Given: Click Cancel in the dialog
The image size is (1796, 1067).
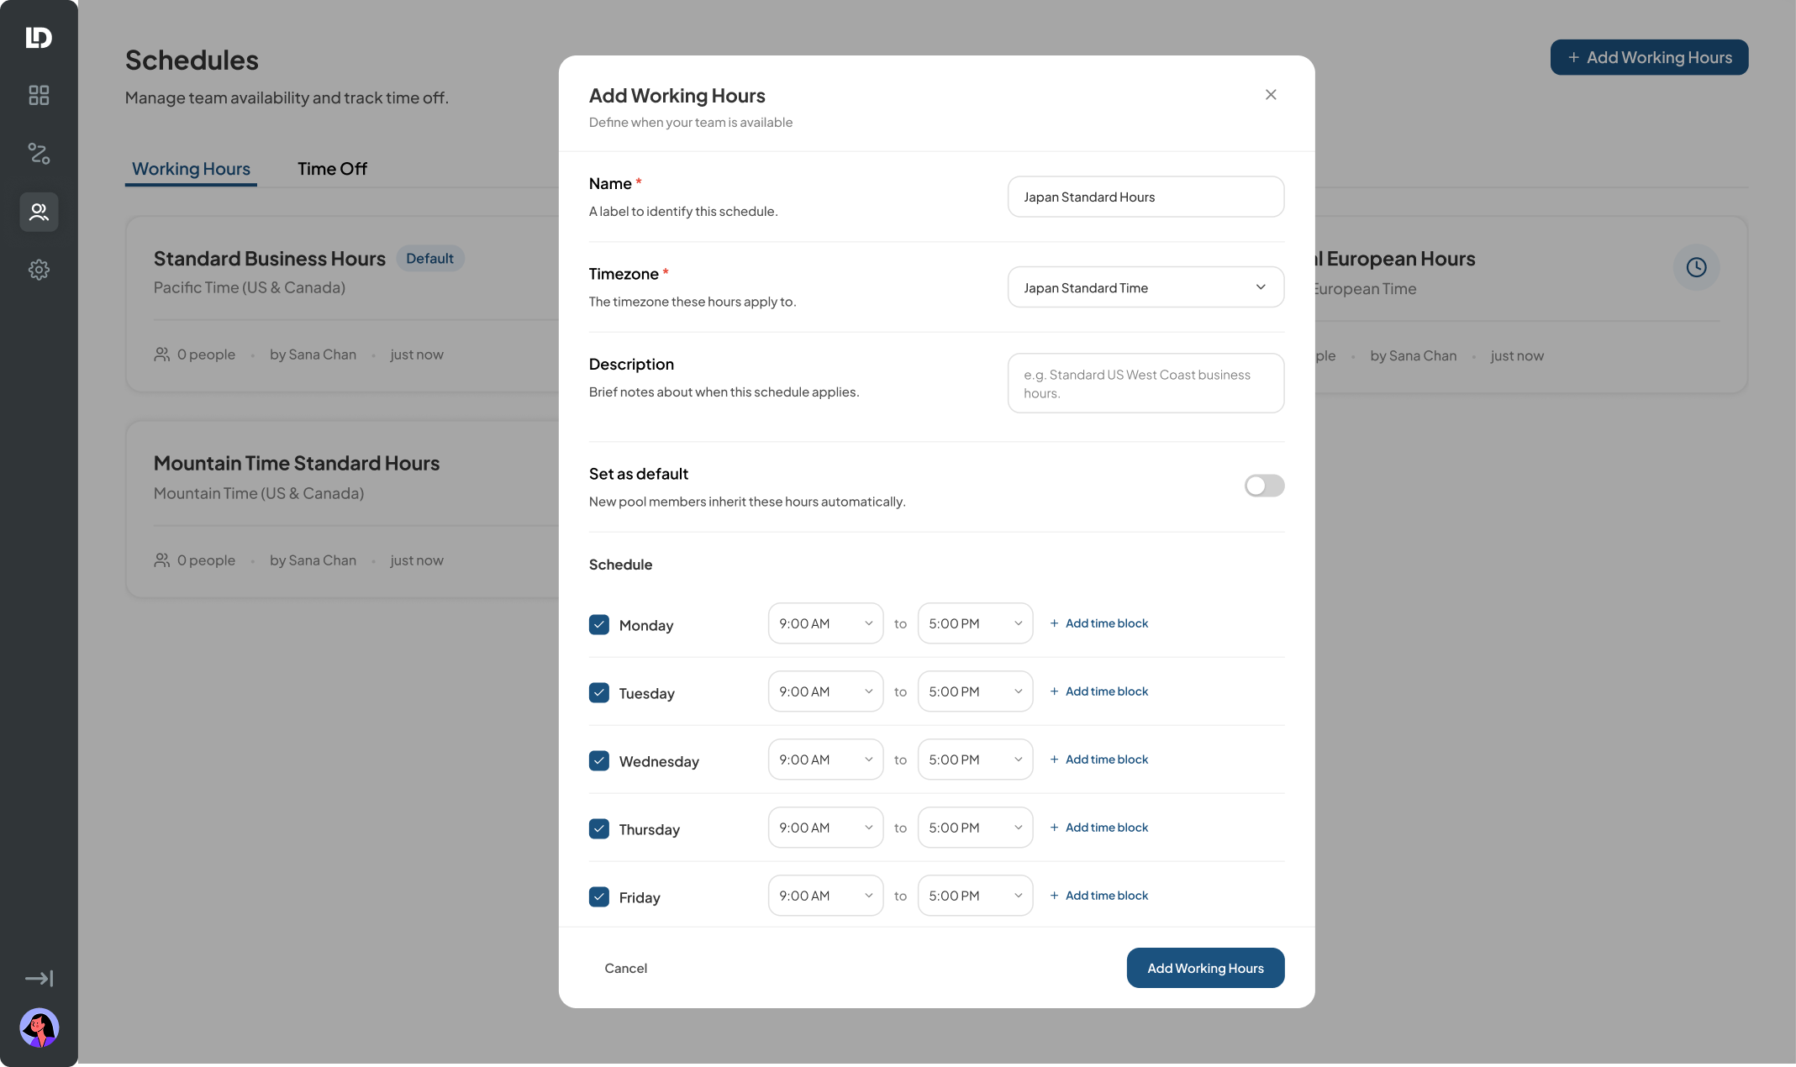Looking at the screenshot, I should (x=625, y=968).
